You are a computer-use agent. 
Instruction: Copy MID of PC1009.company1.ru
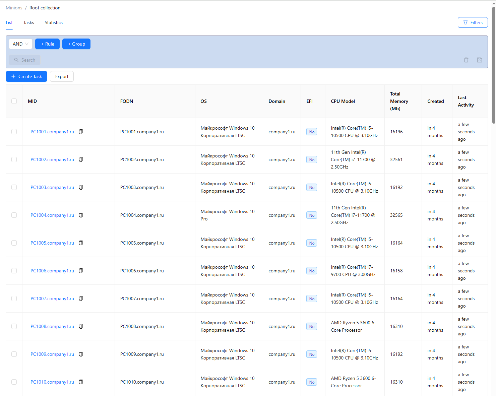tap(81, 354)
